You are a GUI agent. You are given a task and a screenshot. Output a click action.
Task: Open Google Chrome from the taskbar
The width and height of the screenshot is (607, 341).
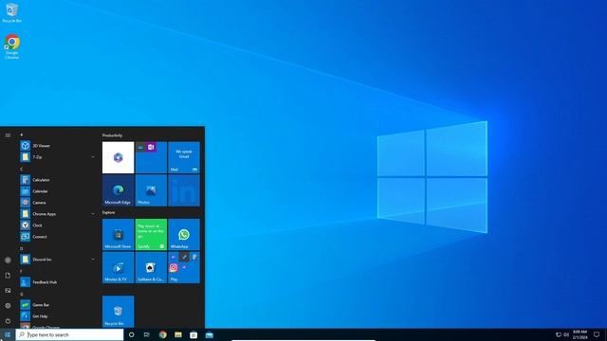click(x=162, y=334)
